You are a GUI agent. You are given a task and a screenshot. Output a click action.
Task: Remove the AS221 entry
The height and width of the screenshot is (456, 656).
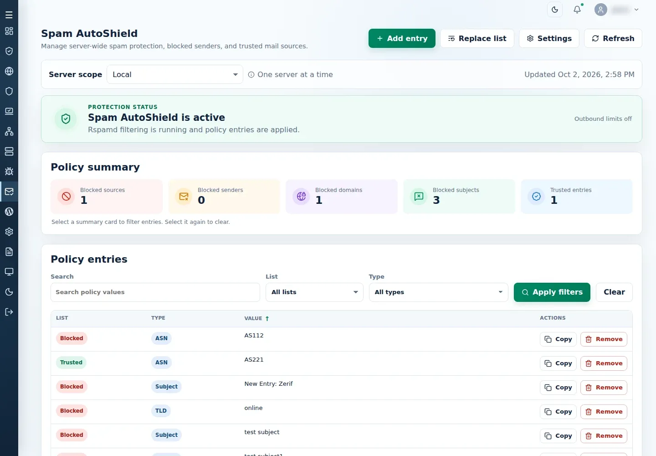click(x=604, y=363)
